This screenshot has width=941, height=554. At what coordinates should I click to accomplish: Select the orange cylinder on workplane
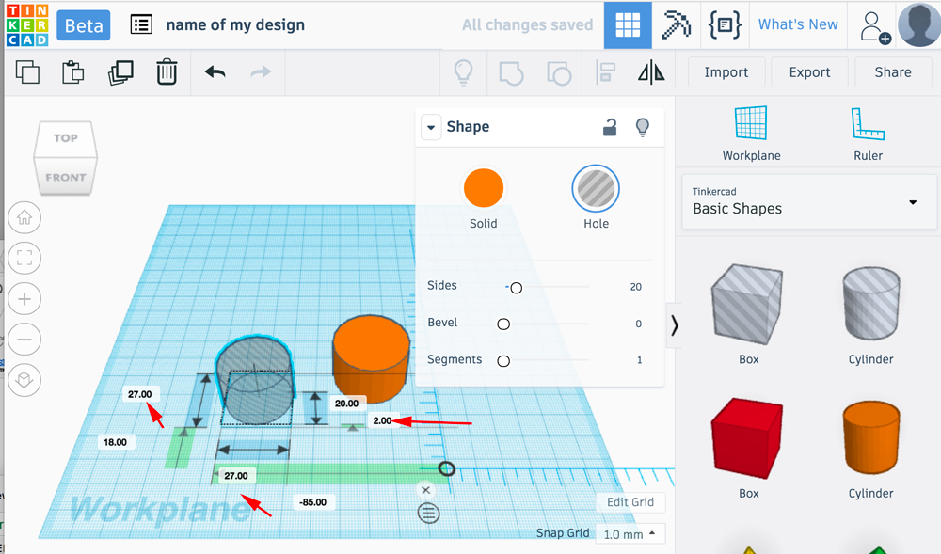coord(371,358)
